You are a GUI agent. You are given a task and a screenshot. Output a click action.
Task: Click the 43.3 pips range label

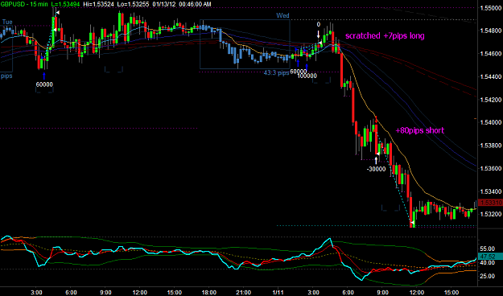(x=276, y=73)
